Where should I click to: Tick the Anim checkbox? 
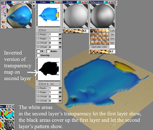coord(48,51)
